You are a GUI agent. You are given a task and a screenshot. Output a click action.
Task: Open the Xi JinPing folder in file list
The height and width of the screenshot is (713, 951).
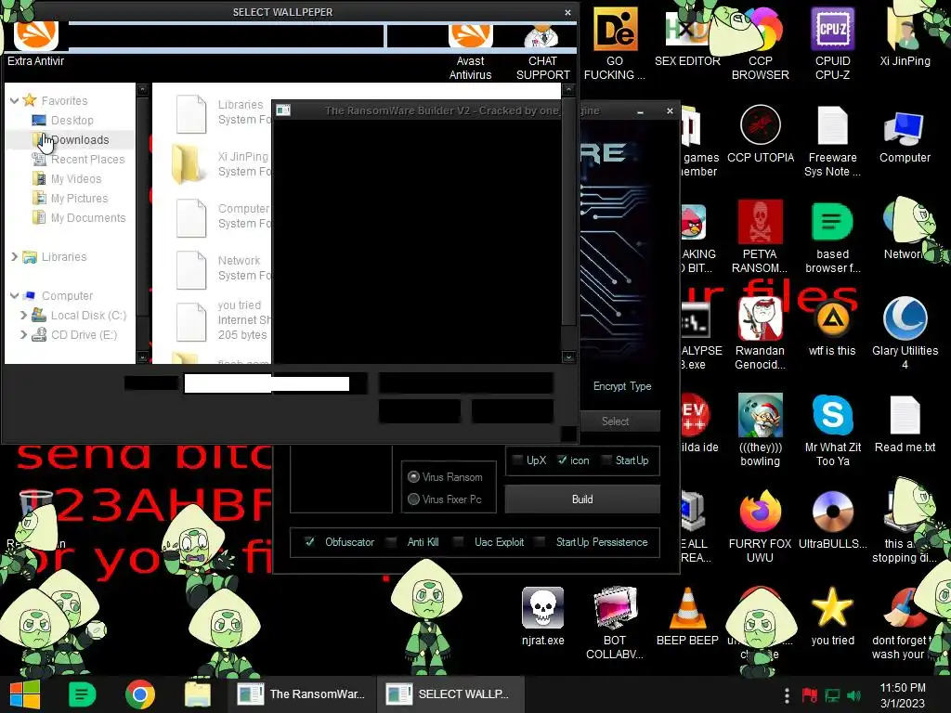[x=221, y=163]
